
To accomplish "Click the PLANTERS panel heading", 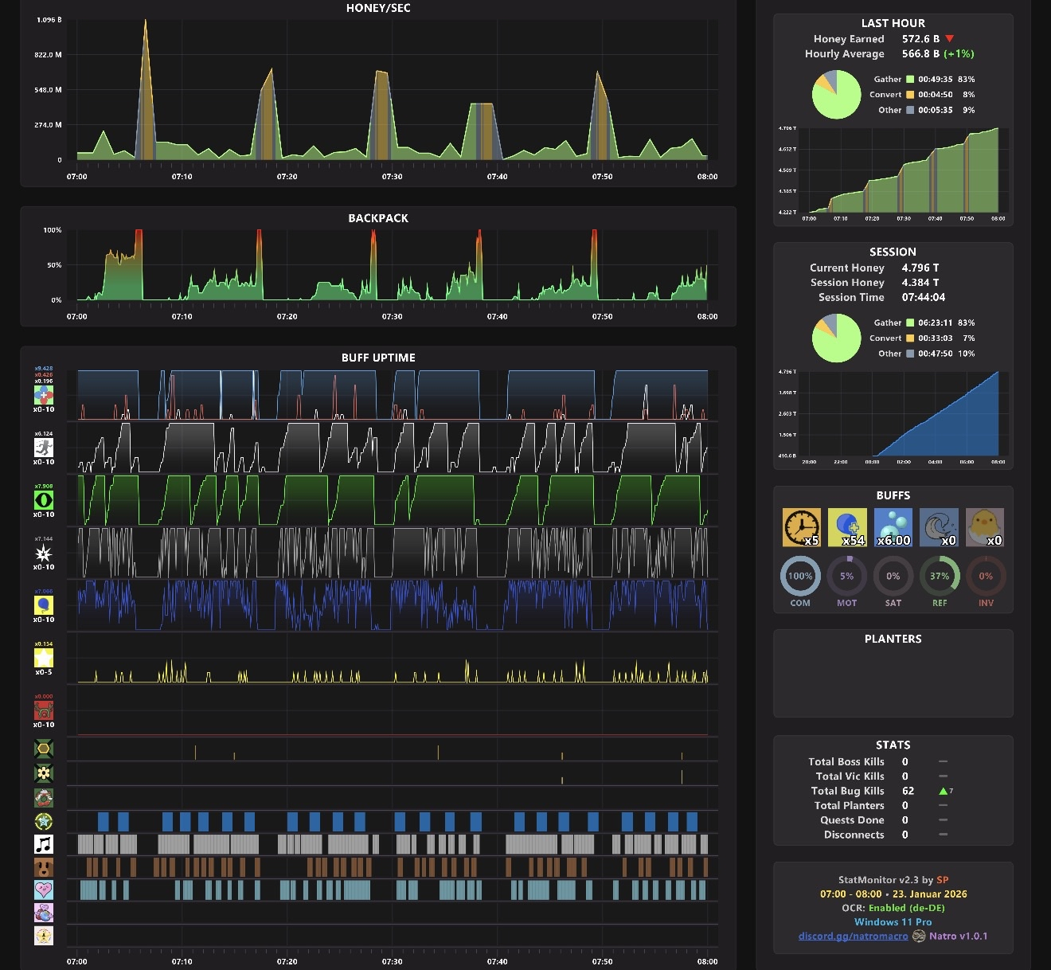I will coord(893,639).
